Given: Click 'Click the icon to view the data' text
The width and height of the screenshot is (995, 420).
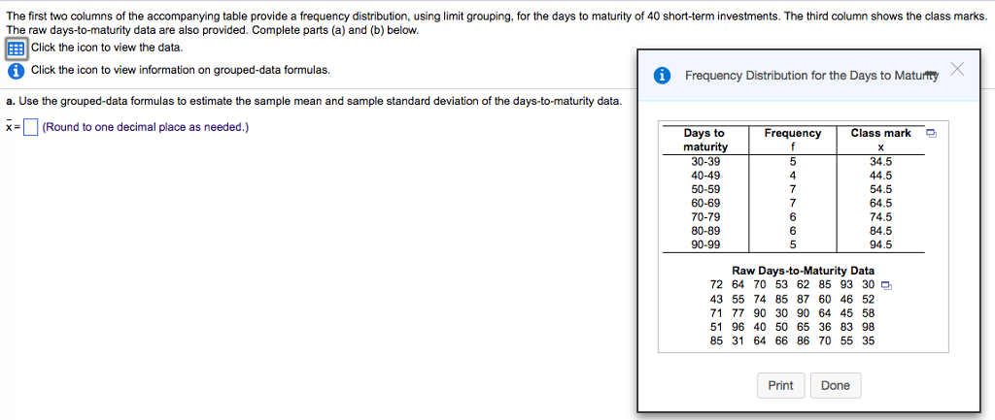Looking at the screenshot, I should point(107,48).
